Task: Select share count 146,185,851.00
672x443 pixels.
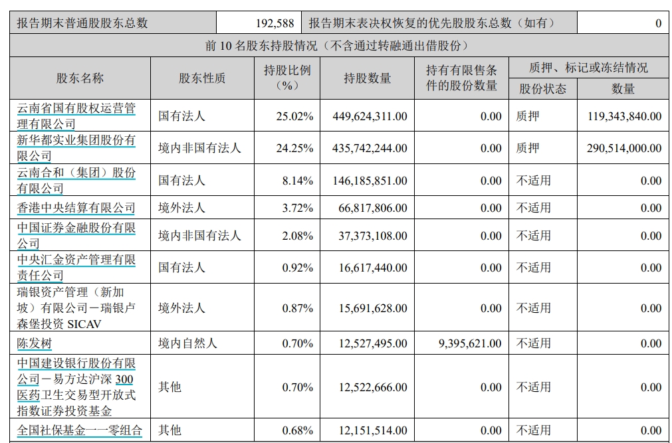Action: (x=370, y=181)
